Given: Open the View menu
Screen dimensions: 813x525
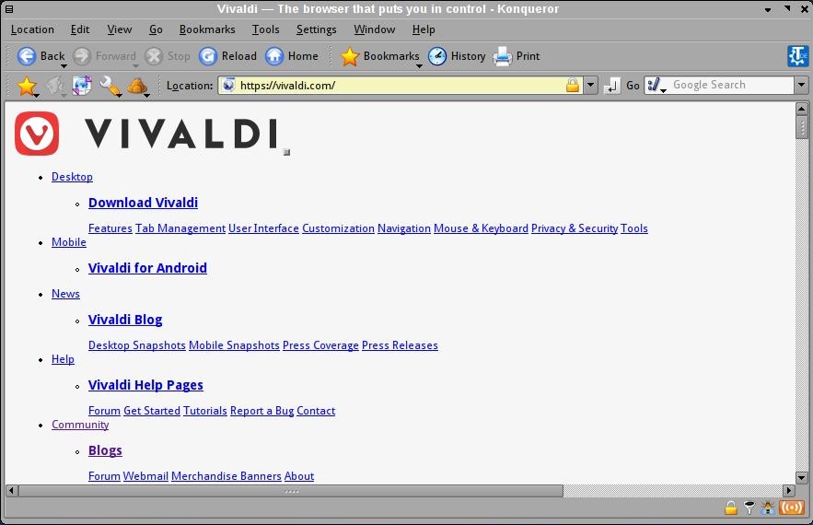Looking at the screenshot, I should tap(120, 29).
